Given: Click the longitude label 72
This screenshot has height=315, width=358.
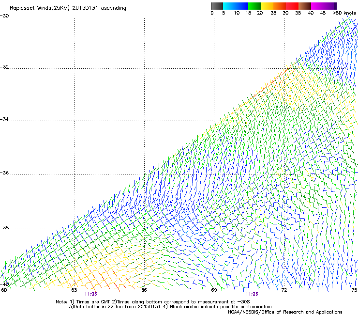Looking at the screenshot, I should [284, 290].
